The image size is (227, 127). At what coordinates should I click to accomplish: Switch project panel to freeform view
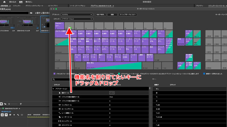coord(5,104)
